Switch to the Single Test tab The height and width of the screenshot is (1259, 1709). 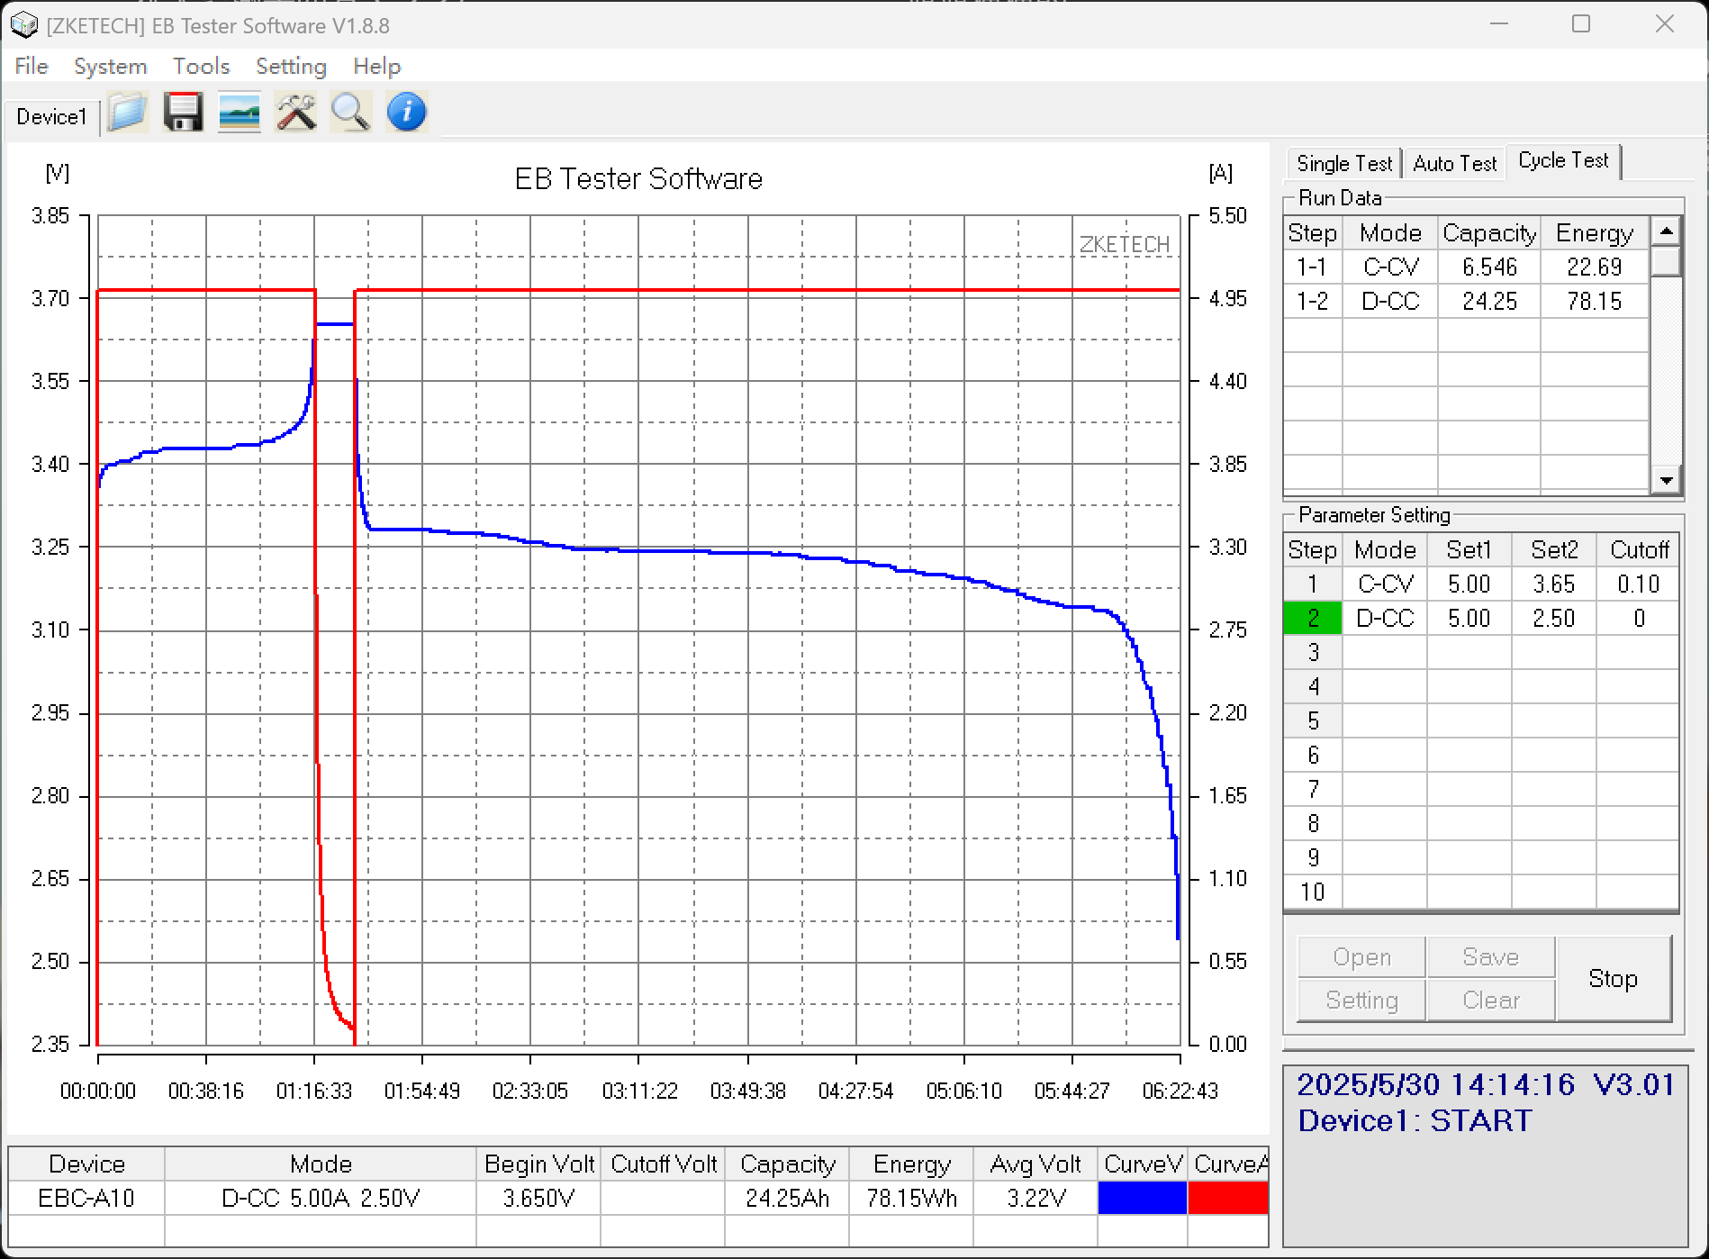[1343, 164]
